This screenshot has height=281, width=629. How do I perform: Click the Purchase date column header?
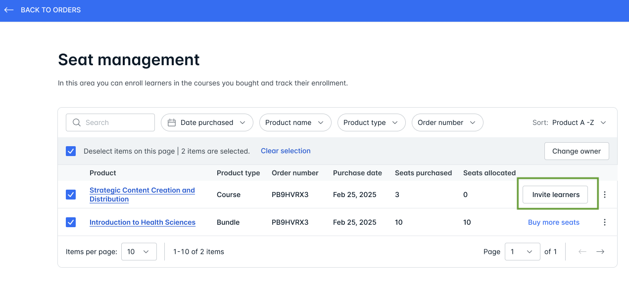357,173
